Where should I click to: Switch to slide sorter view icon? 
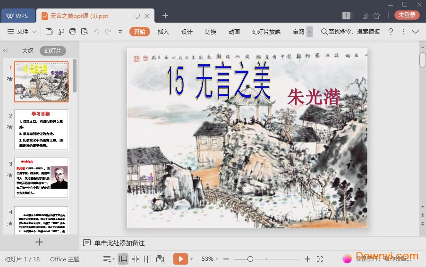pyautogui.click(x=135, y=259)
